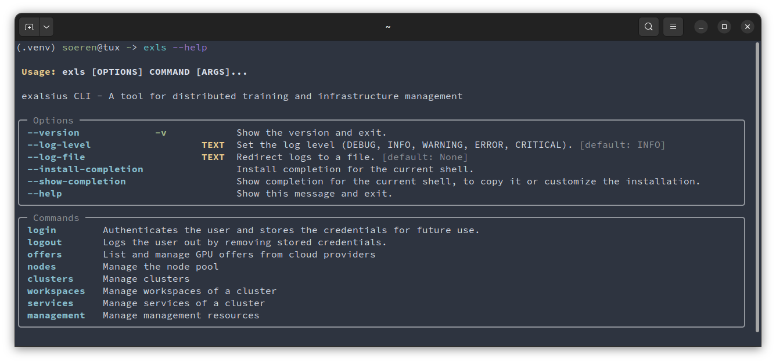The image size is (776, 363).
Task: Click the clusters command text
Action: pyautogui.click(x=50, y=278)
